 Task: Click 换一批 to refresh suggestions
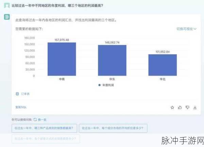pyautogui.click(x=42, y=120)
